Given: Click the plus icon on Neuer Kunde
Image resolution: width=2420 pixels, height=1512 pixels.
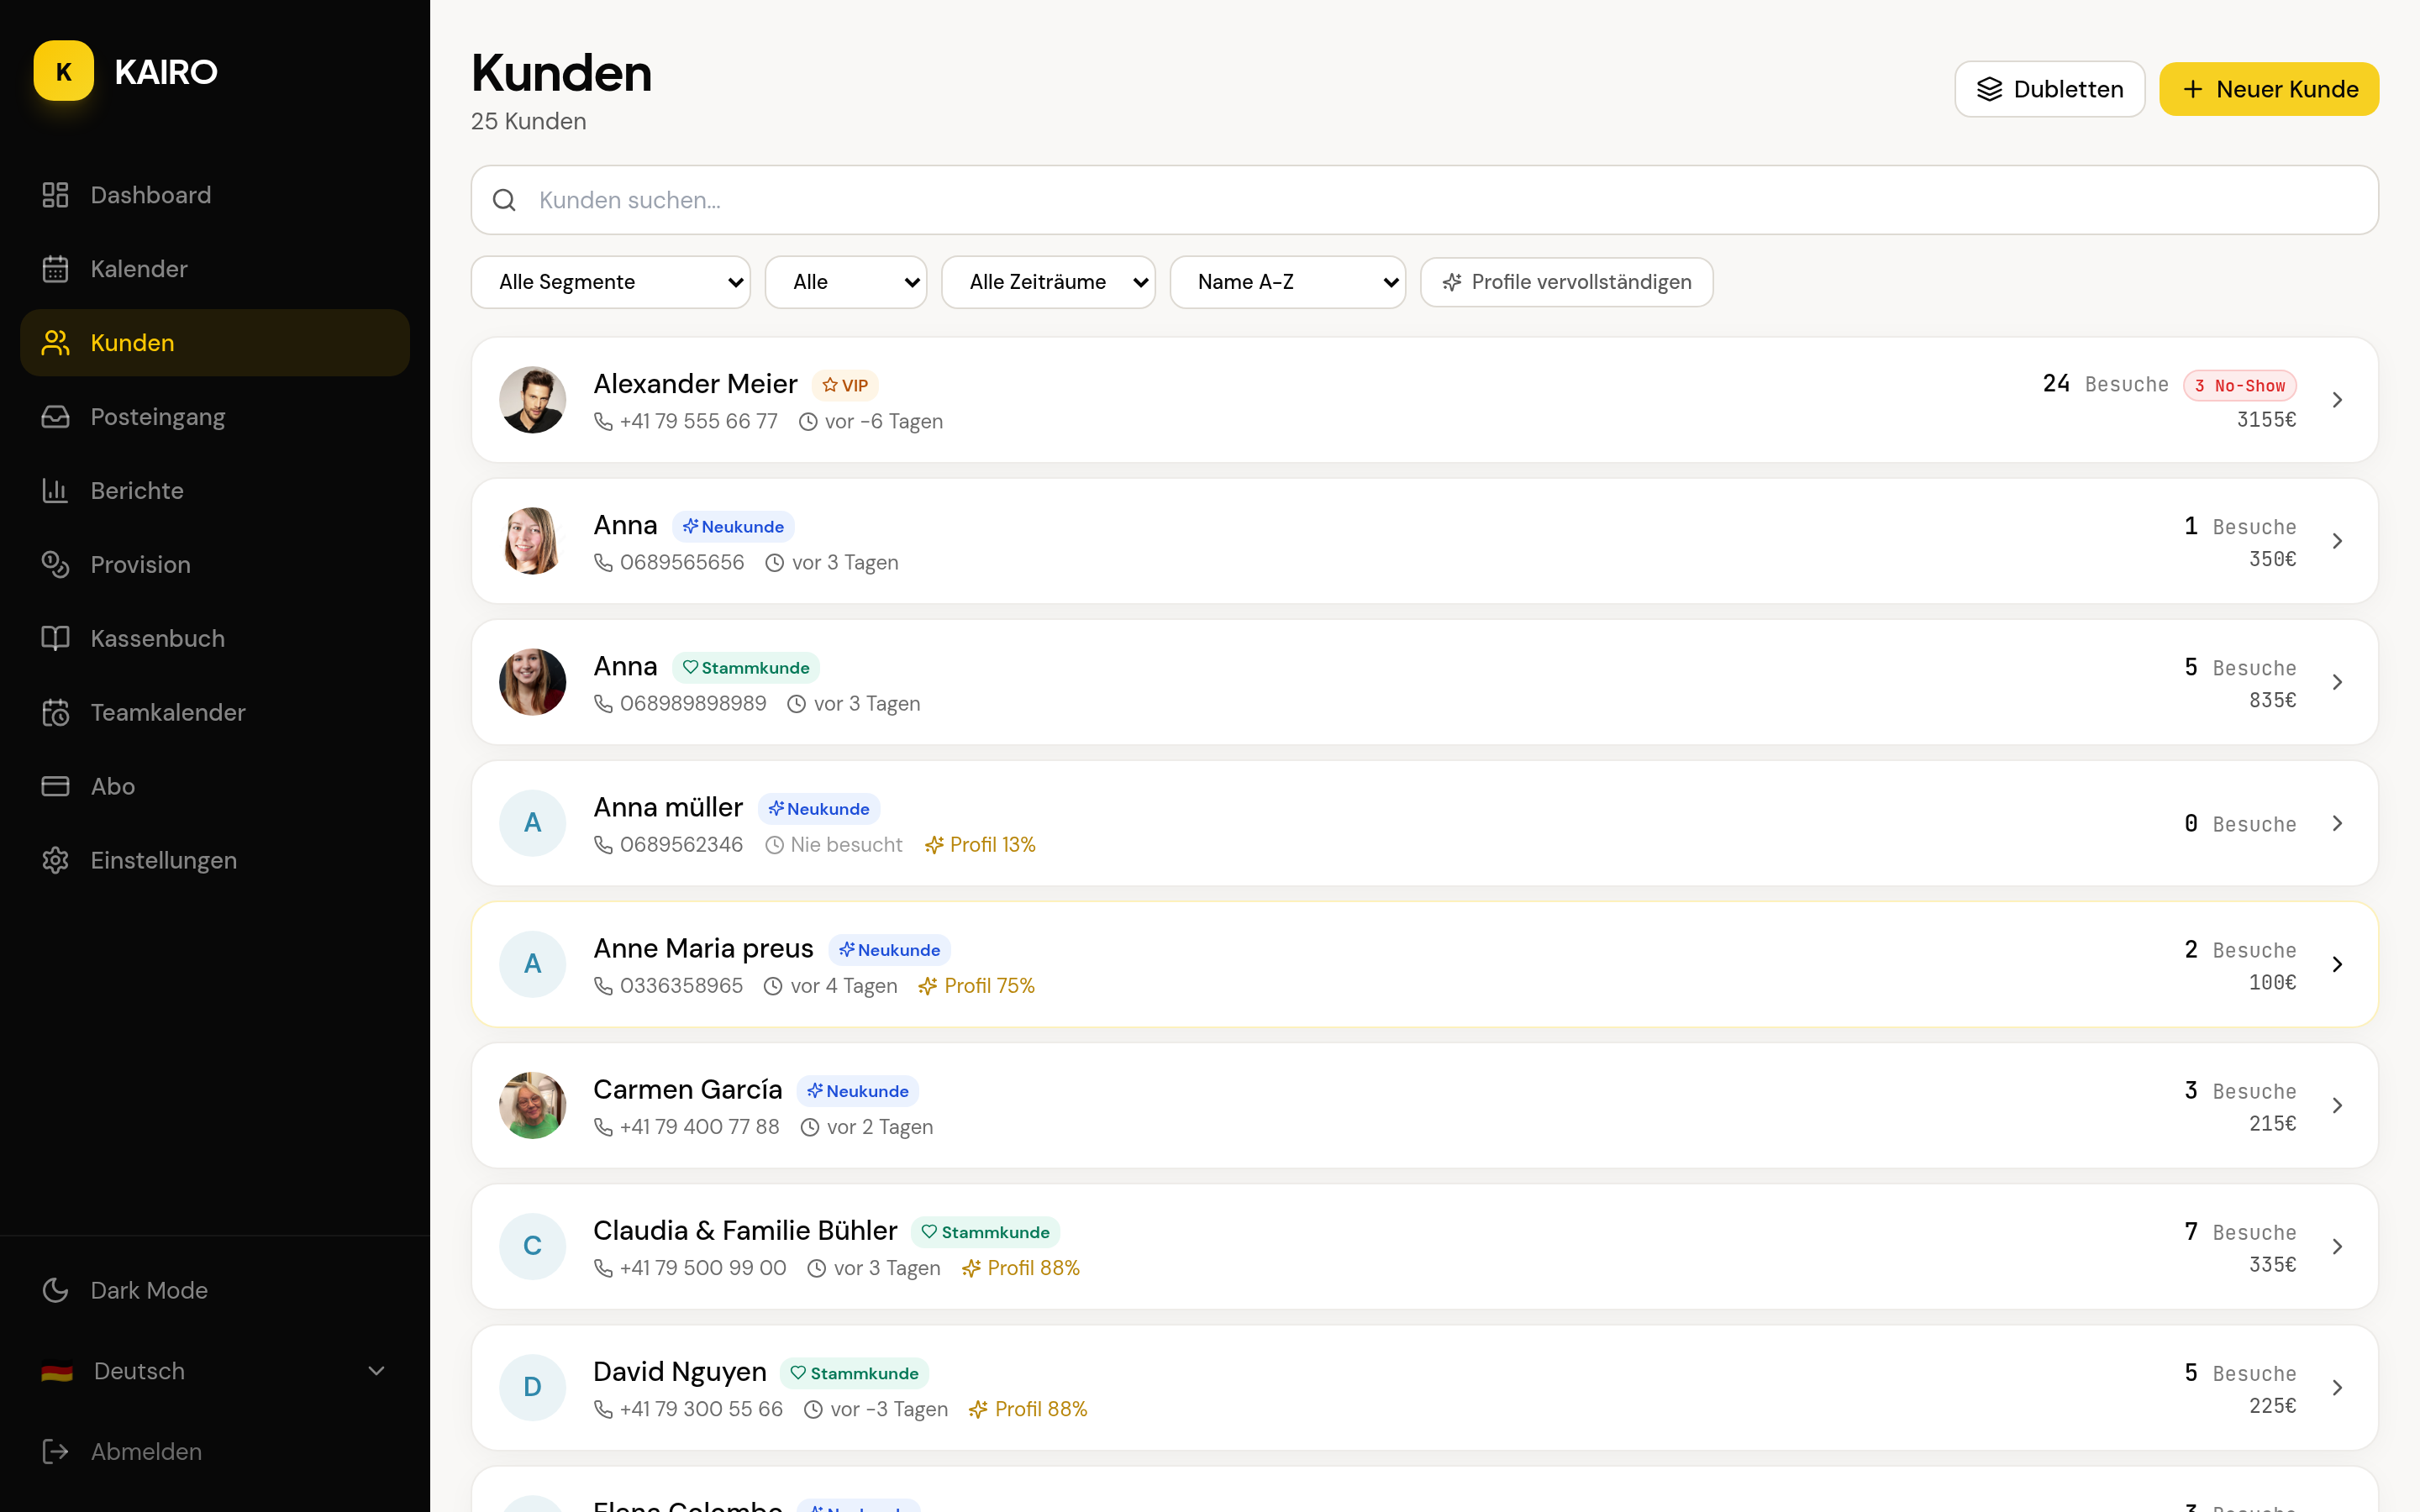Looking at the screenshot, I should [2192, 89].
